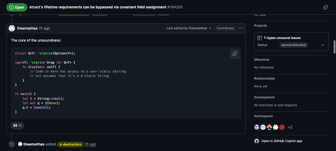Click Open in GitHub Copilot app

tap(282, 141)
